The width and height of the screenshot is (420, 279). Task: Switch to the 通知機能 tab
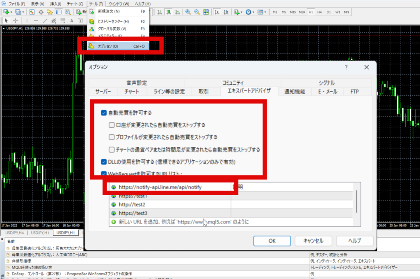(x=294, y=92)
